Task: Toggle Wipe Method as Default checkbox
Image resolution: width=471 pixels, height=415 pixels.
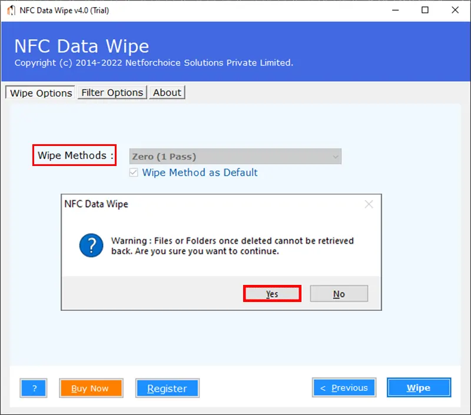Action: (134, 172)
